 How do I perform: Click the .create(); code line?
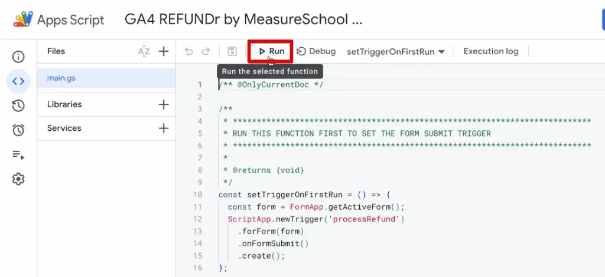pyautogui.click(x=261, y=256)
